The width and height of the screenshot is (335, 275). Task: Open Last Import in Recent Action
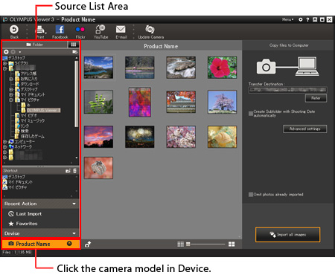click(29, 214)
